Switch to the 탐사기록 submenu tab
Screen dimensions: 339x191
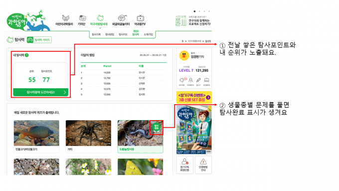tap(96, 34)
